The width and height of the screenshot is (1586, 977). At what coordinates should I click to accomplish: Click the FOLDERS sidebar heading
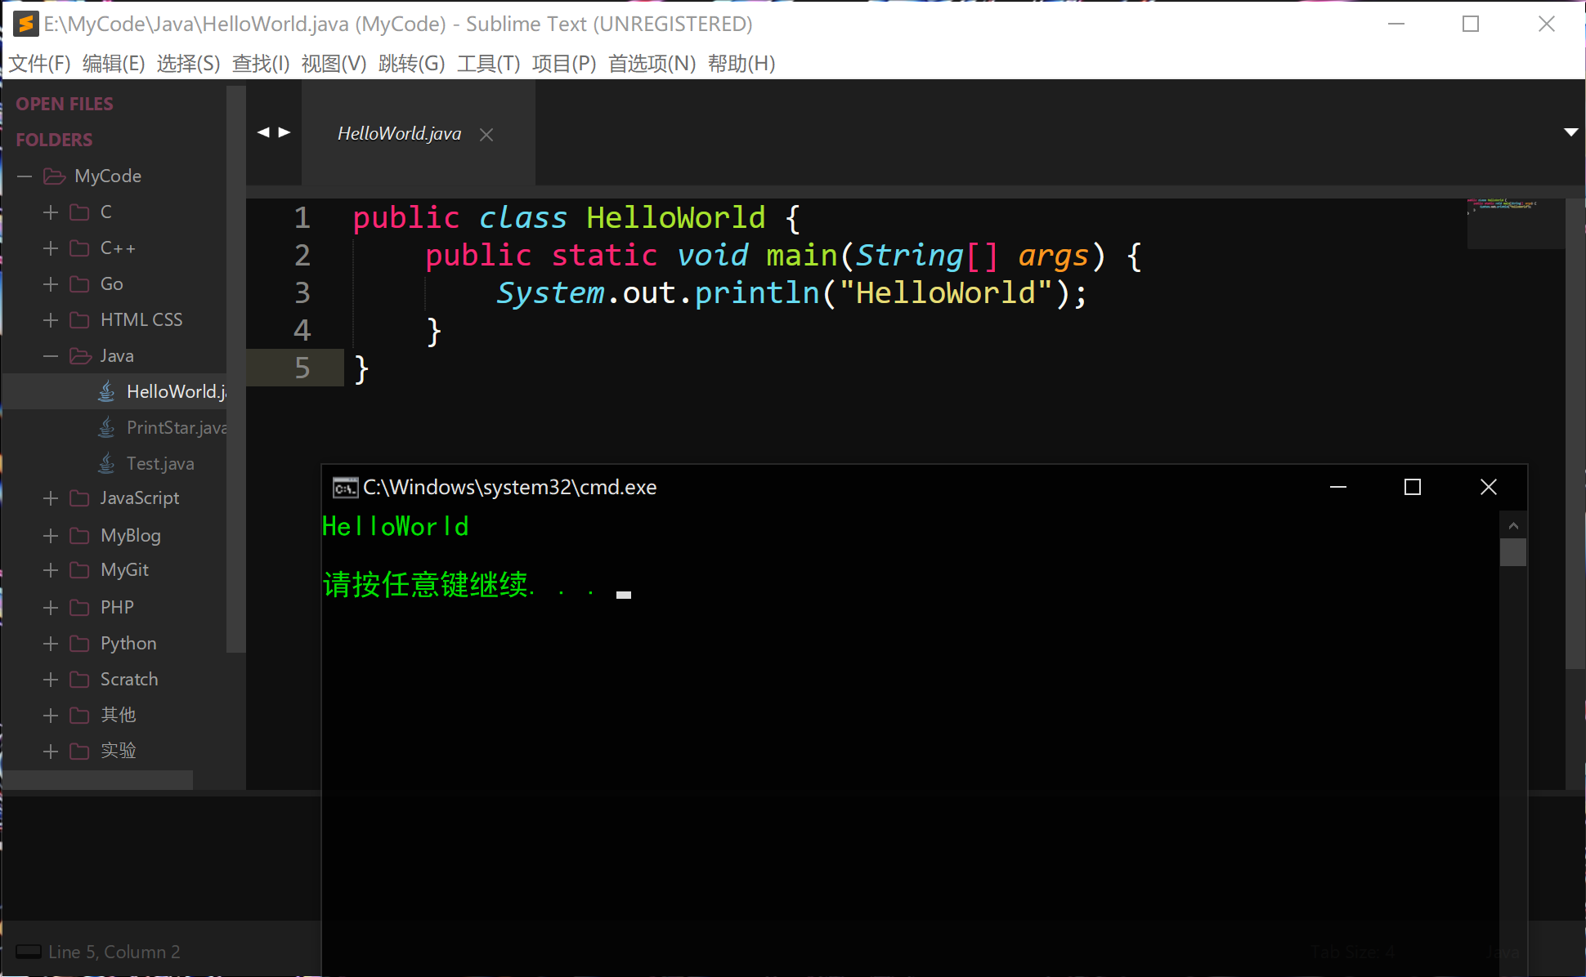tap(54, 140)
